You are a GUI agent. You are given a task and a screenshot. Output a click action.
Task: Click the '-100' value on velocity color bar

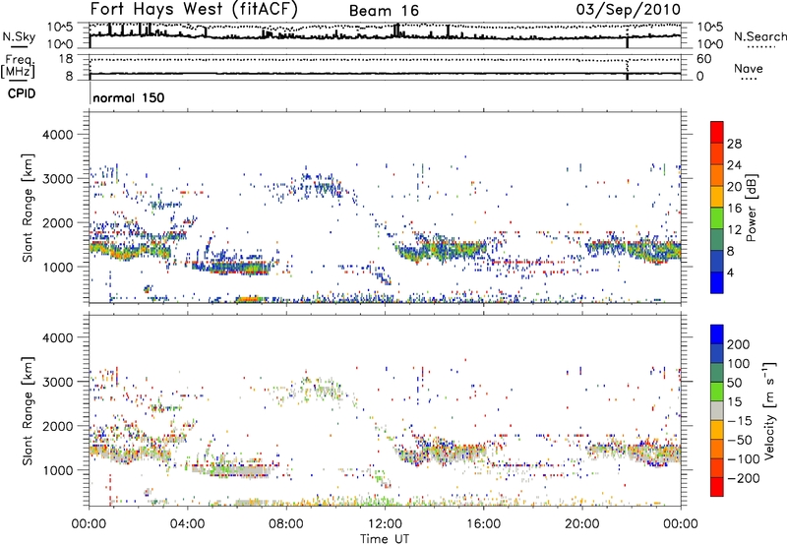(x=744, y=459)
